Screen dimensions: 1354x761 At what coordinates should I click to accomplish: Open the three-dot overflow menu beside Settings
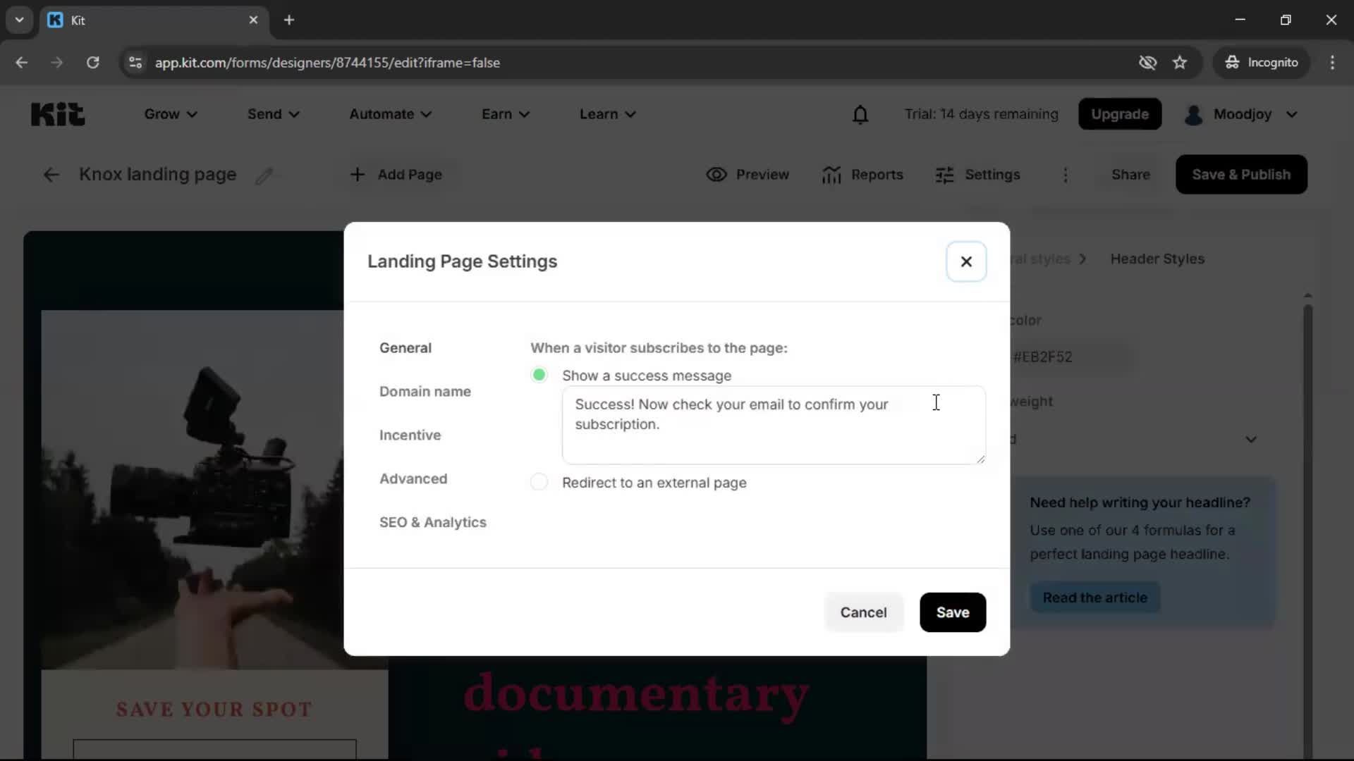coord(1066,175)
